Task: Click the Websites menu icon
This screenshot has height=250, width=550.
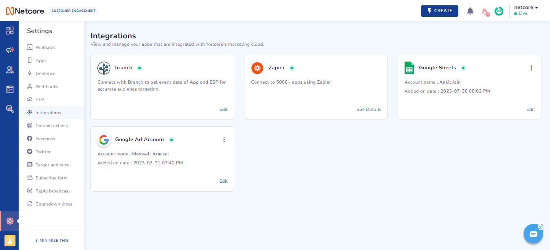Action: tap(29, 47)
